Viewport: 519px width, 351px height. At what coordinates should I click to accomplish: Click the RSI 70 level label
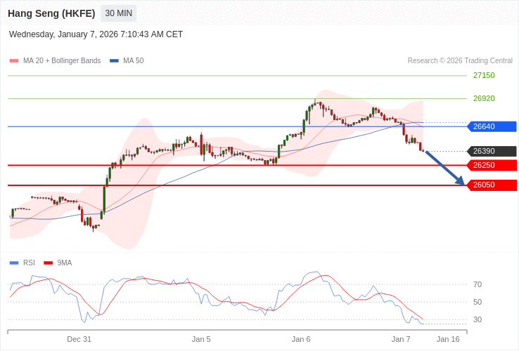coord(478,284)
